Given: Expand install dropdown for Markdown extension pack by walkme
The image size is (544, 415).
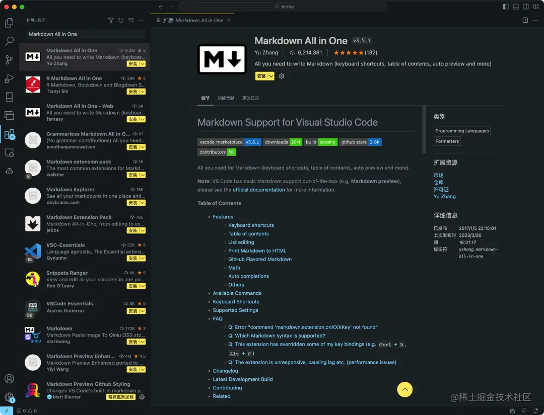Looking at the screenshot, I should pyautogui.click(x=142, y=175).
